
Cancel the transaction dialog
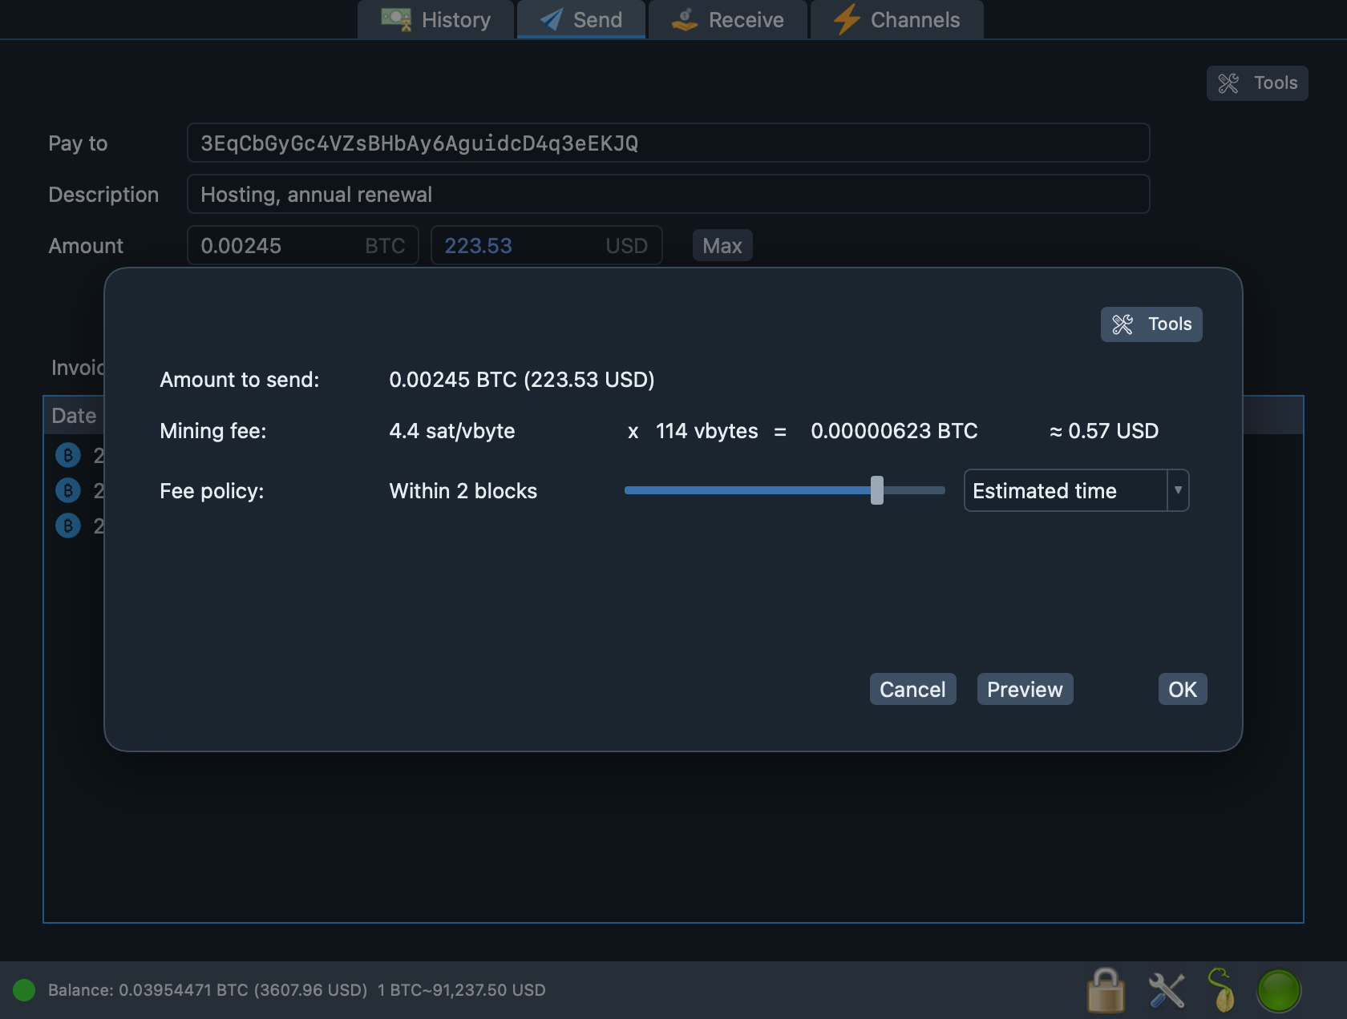912,689
